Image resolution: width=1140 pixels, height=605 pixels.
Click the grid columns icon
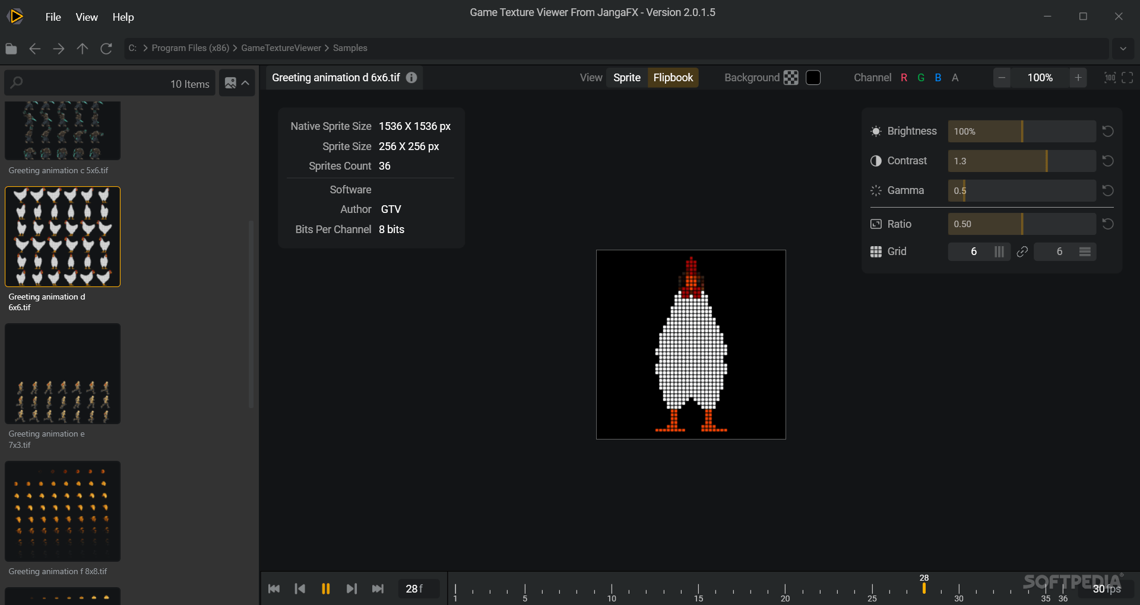pos(999,251)
